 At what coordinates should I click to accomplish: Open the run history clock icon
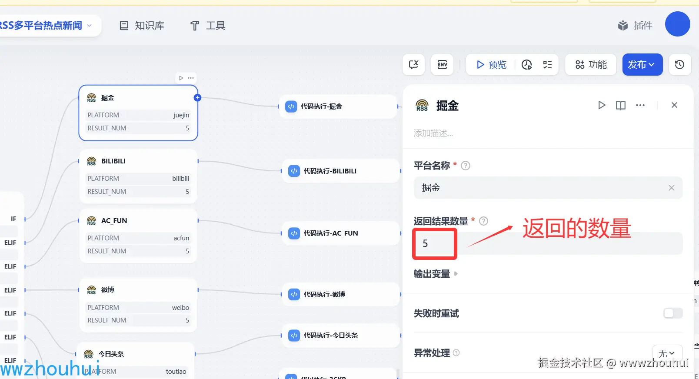pos(526,65)
